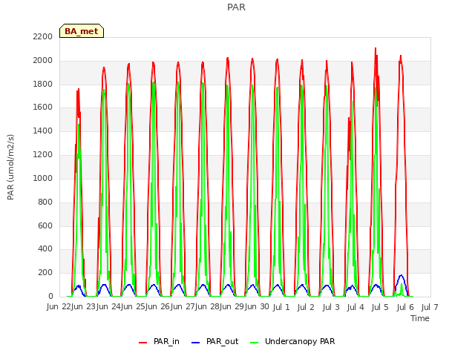Click the Jul 7 x-axis label

tap(430, 307)
